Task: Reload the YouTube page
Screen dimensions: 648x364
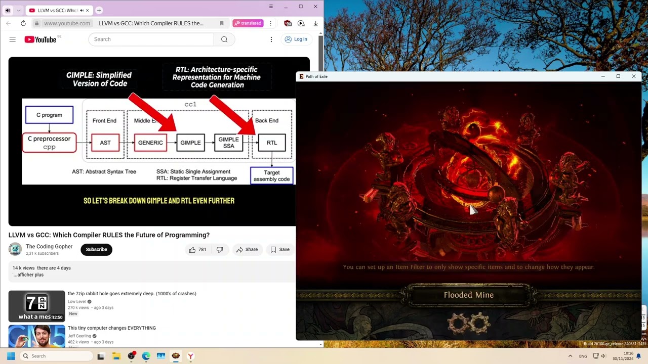Action: tap(23, 23)
